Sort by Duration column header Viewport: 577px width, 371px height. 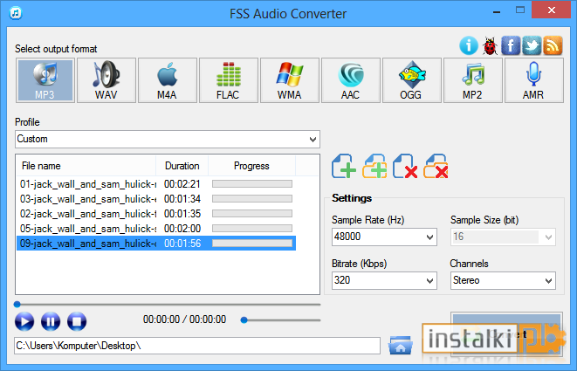182,166
